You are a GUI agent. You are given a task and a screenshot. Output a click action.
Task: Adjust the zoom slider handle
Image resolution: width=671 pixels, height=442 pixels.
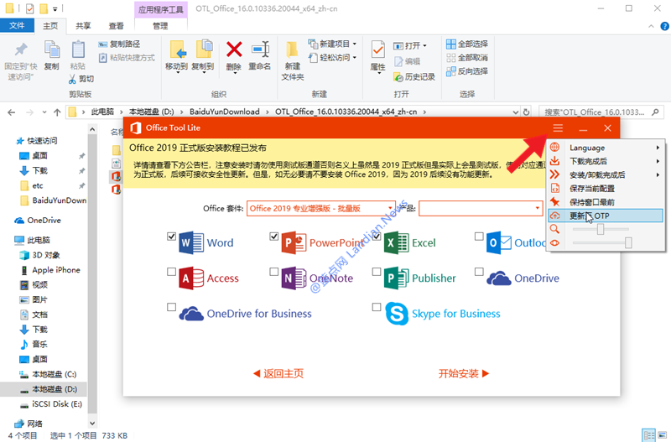tap(601, 229)
